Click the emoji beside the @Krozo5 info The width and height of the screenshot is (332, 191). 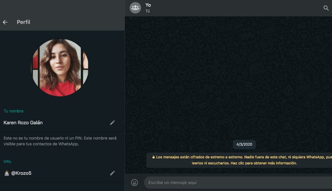[6, 173]
